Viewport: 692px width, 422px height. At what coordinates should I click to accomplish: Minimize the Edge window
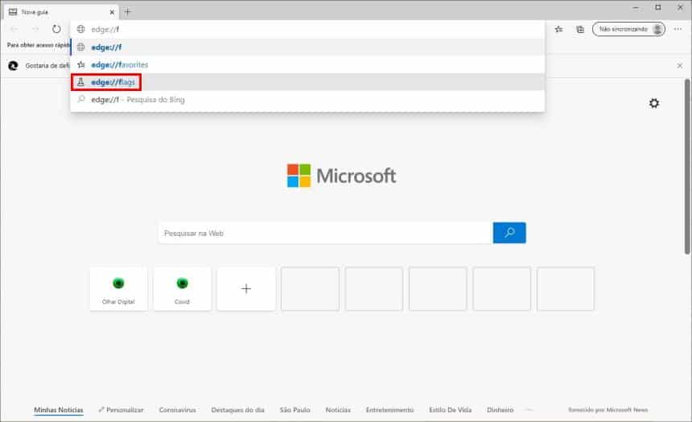tap(636, 7)
